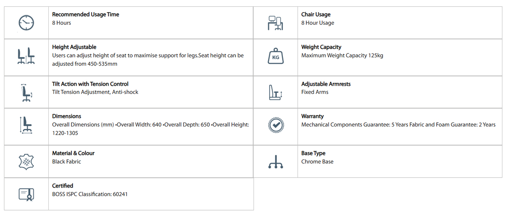Click the two-chairs Height Adjustable icon
511x218 pixels.
pos(26,56)
